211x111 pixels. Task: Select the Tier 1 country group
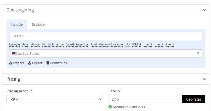tap(148, 44)
